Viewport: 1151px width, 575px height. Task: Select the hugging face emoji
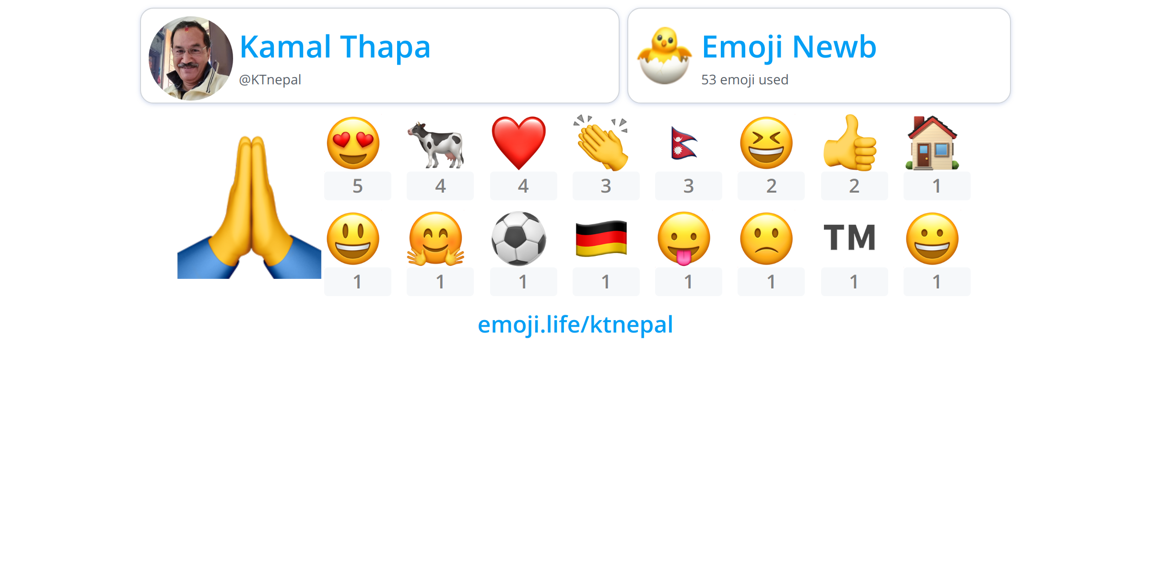[x=435, y=239]
